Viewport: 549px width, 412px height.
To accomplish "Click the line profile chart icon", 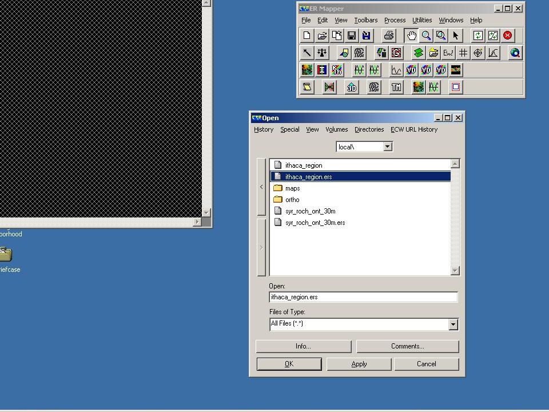I will [396, 70].
